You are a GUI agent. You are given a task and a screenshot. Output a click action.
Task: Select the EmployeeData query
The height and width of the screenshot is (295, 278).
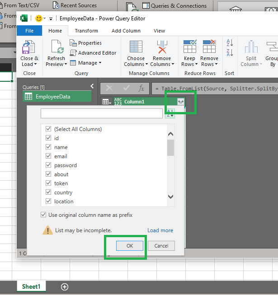[x=57, y=97]
